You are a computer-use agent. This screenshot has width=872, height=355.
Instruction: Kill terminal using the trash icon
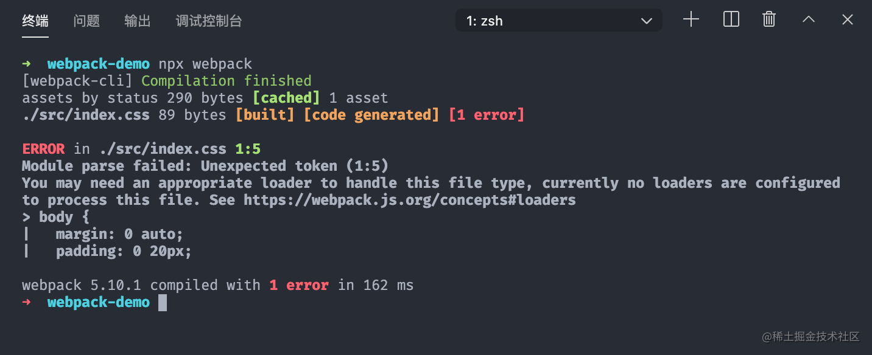pos(769,19)
